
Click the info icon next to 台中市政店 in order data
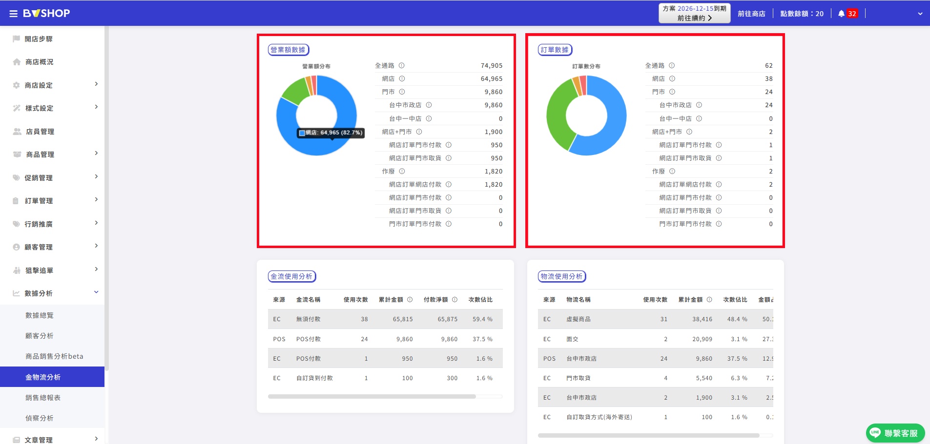pyautogui.click(x=699, y=105)
